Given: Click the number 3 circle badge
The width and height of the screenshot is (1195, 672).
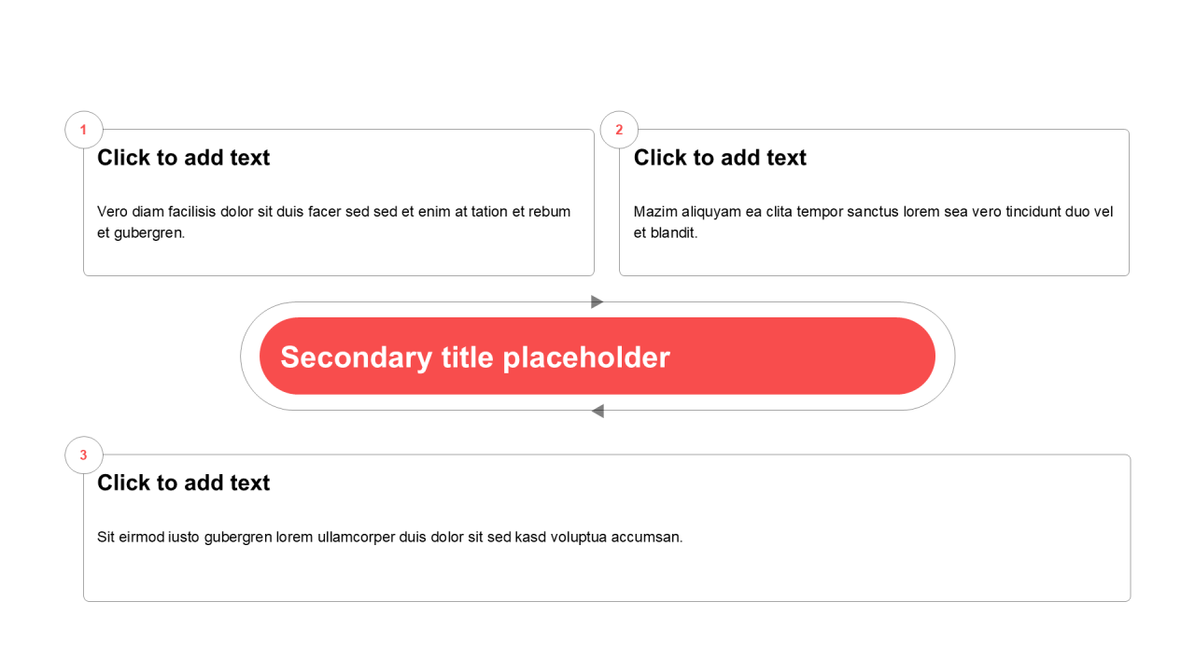Looking at the screenshot, I should point(84,455).
